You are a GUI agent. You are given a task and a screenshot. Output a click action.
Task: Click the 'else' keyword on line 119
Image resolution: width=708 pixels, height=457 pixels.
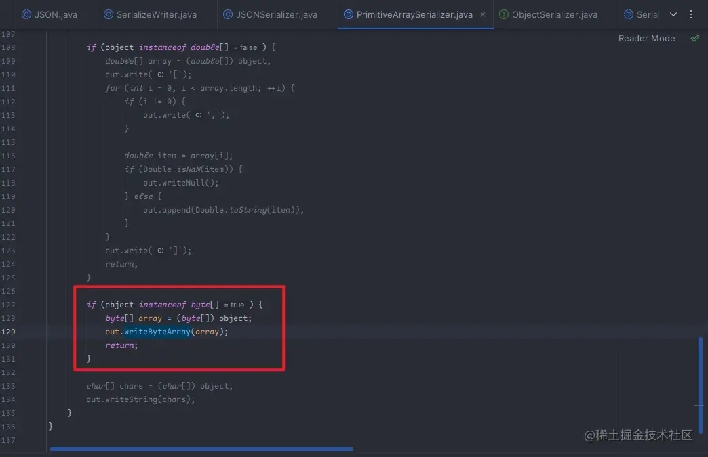click(143, 196)
